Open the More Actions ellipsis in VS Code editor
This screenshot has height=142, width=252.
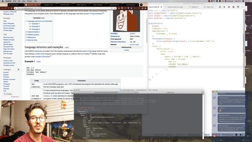point(243,7)
